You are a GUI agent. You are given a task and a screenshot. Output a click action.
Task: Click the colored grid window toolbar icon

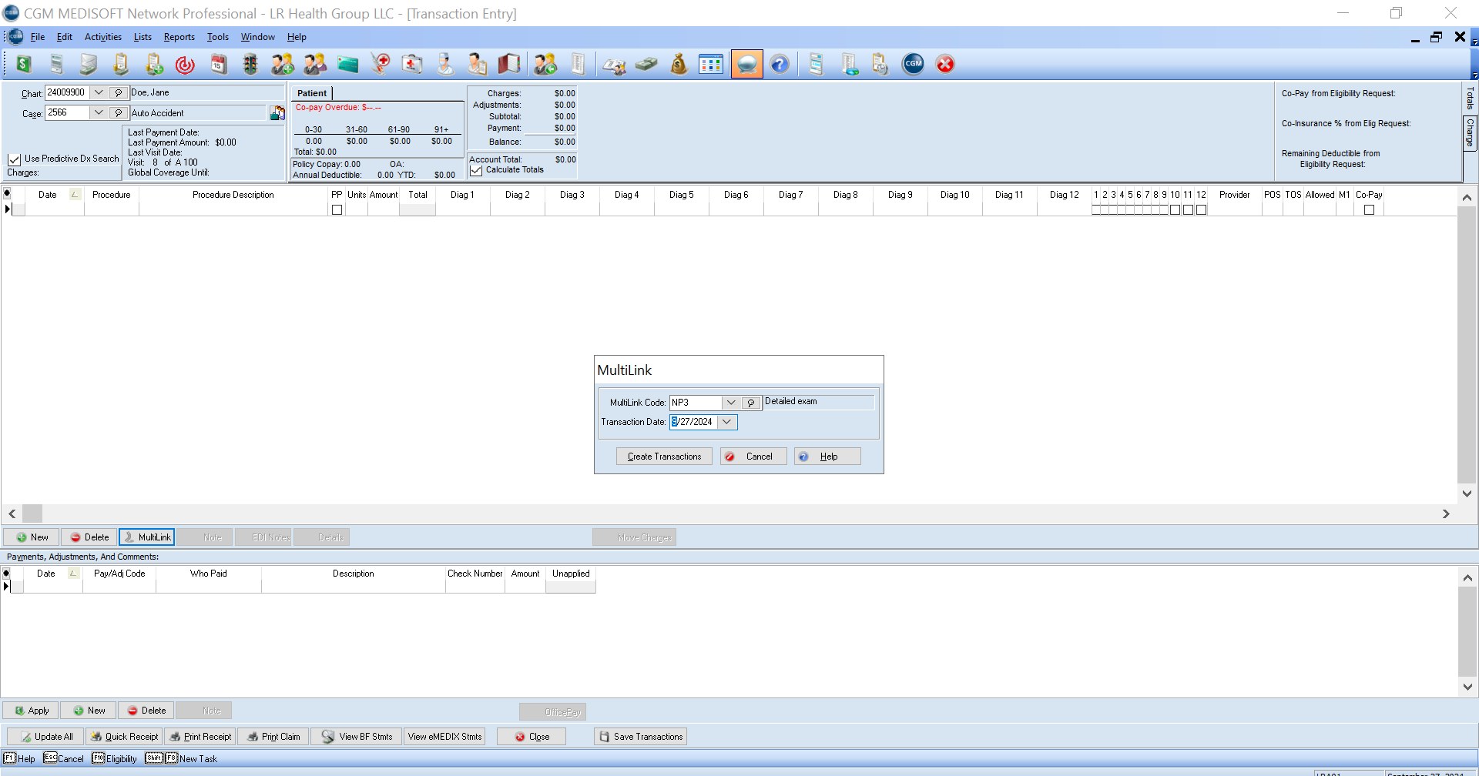tap(711, 65)
